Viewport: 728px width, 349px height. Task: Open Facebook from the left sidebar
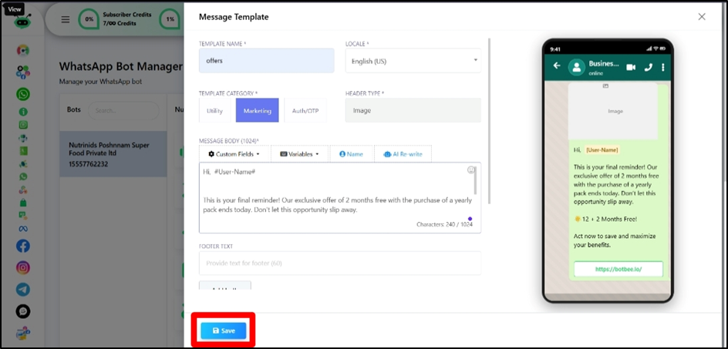tap(23, 247)
